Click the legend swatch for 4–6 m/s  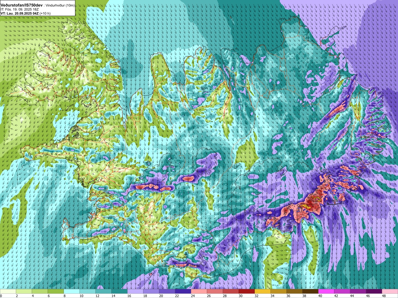(40, 291)
